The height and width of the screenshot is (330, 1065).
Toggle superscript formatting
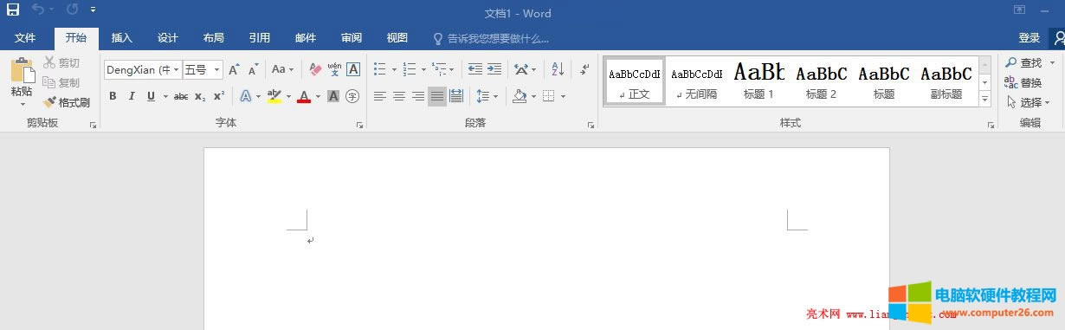[219, 96]
